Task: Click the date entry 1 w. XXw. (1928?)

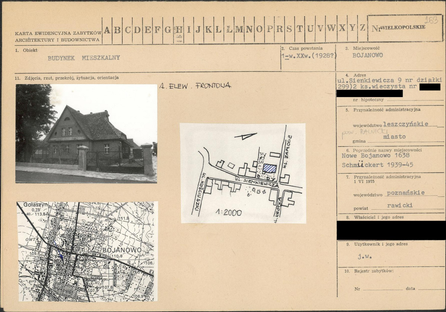Action: (x=308, y=55)
